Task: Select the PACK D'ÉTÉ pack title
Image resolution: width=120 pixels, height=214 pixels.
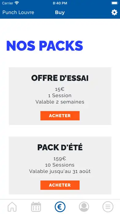Action: pos(60,147)
